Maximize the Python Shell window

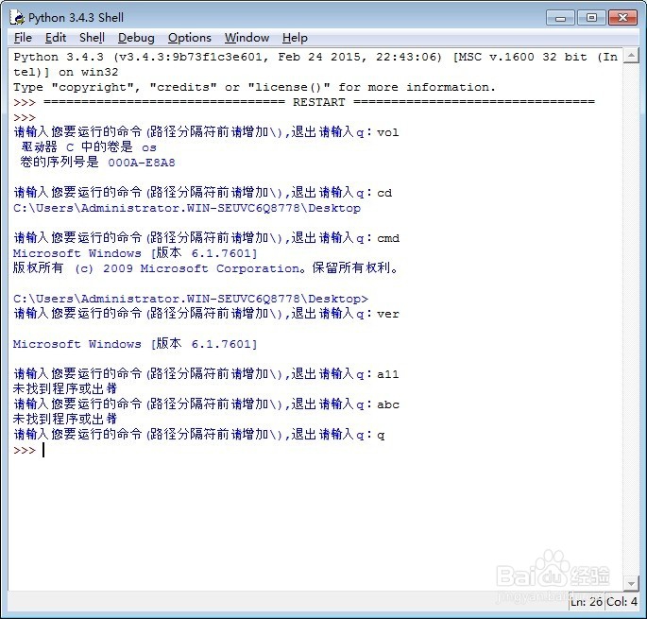pos(591,18)
